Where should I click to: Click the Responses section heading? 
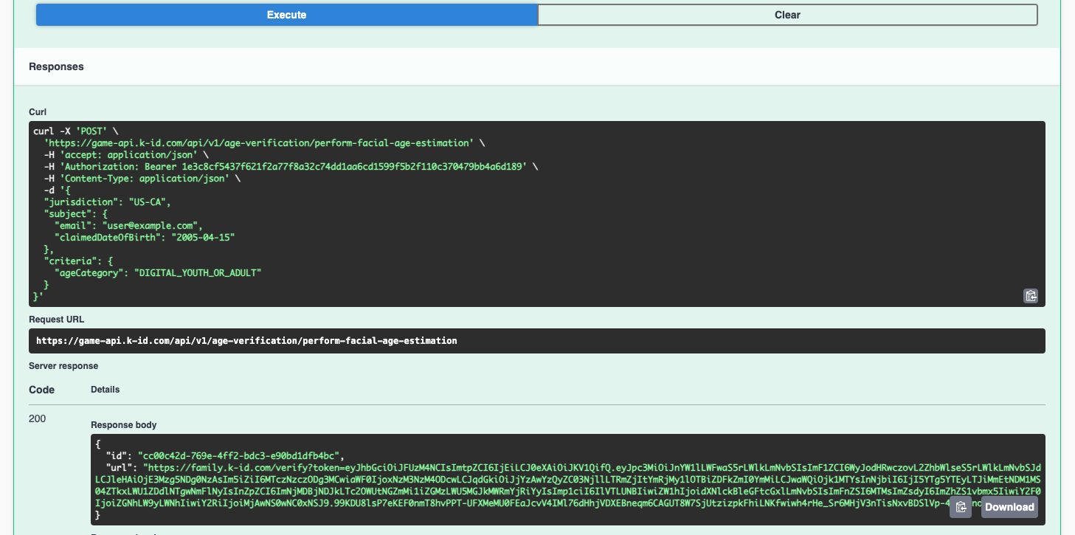[56, 66]
